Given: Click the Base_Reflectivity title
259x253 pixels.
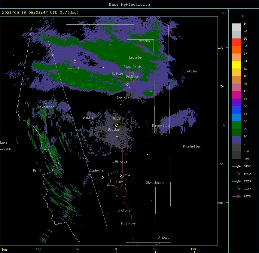Looking at the screenshot, I should (x=129, y=5).
